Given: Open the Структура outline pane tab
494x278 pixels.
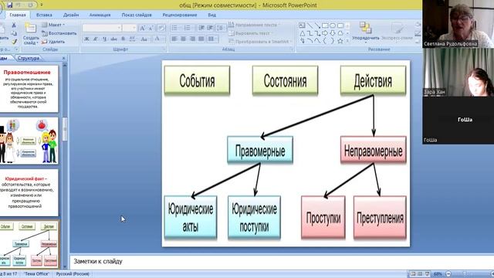Looking at the screenshot, I should pos(29,58).
